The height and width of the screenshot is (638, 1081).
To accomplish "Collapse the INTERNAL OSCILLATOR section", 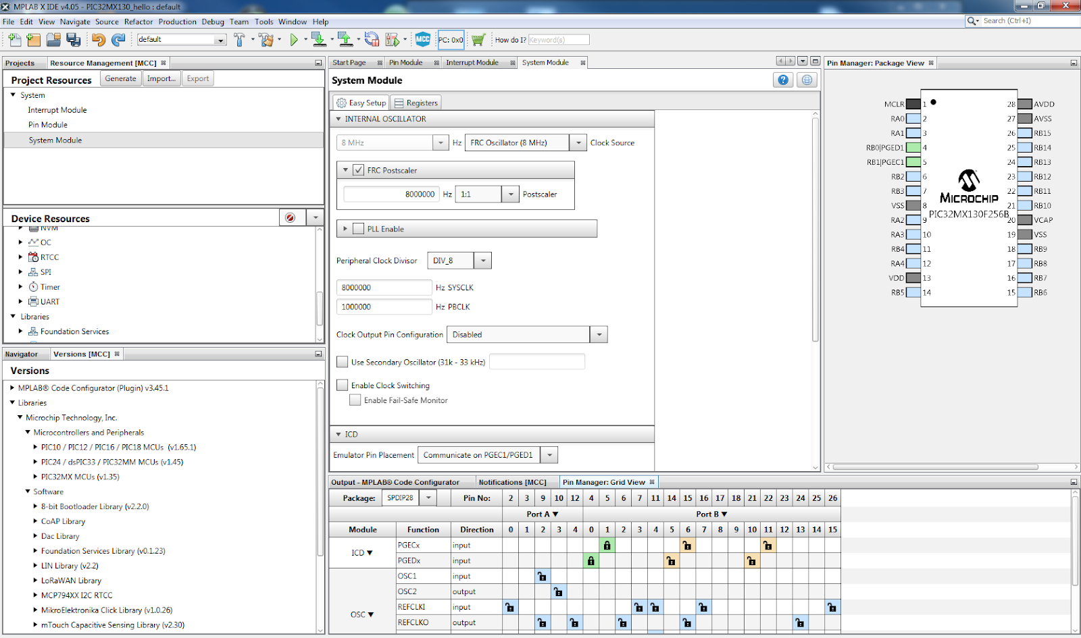I will tap(338, 119).
